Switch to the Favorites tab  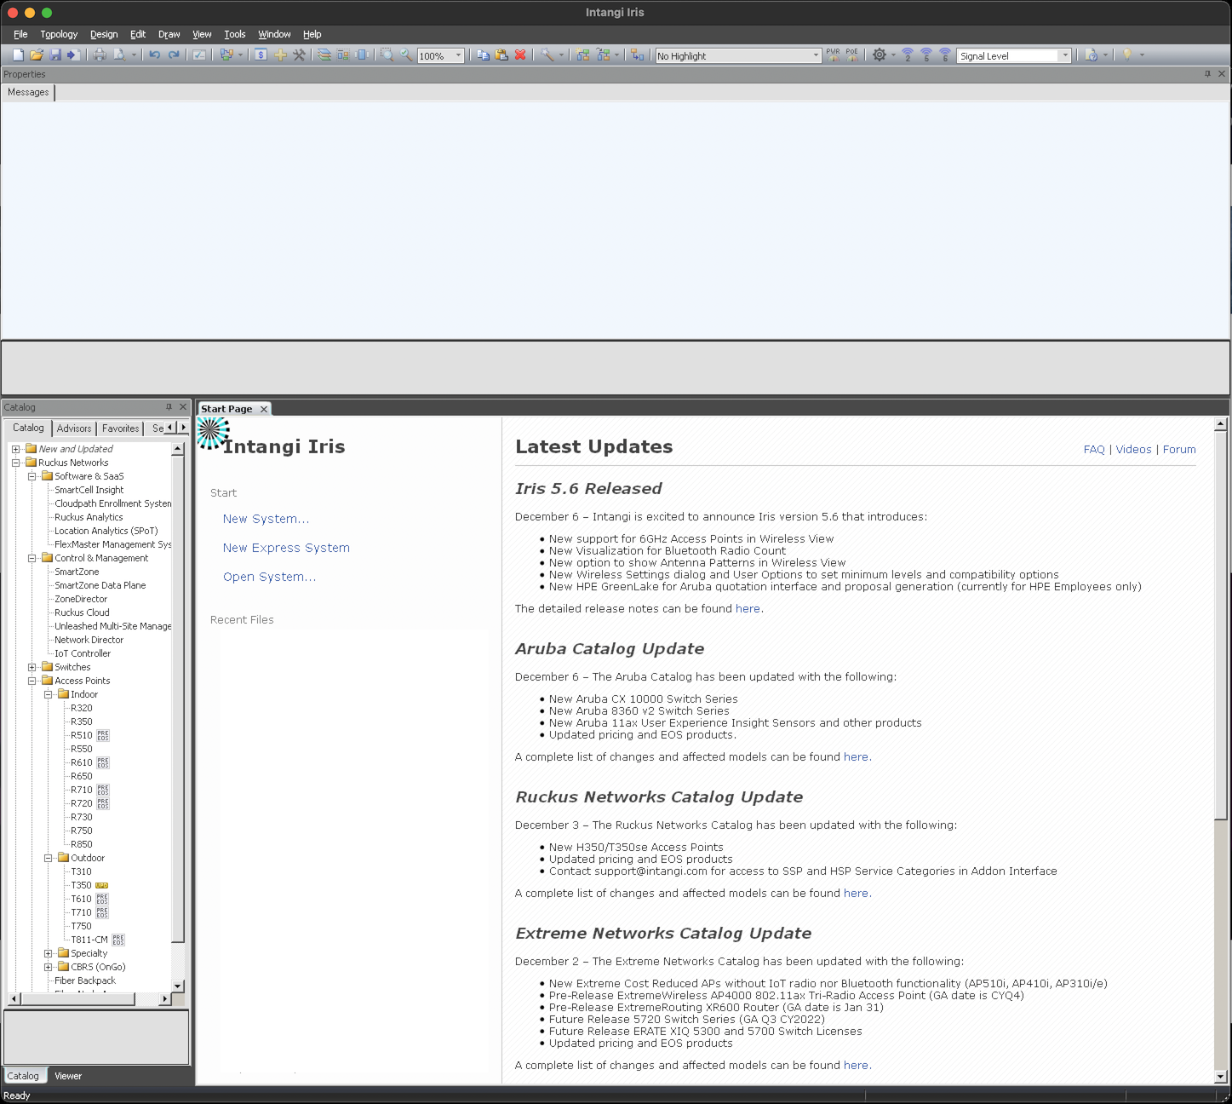(x=120, y=428)
